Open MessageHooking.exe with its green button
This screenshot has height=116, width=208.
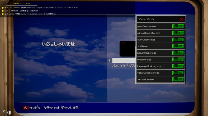[178, 66]
